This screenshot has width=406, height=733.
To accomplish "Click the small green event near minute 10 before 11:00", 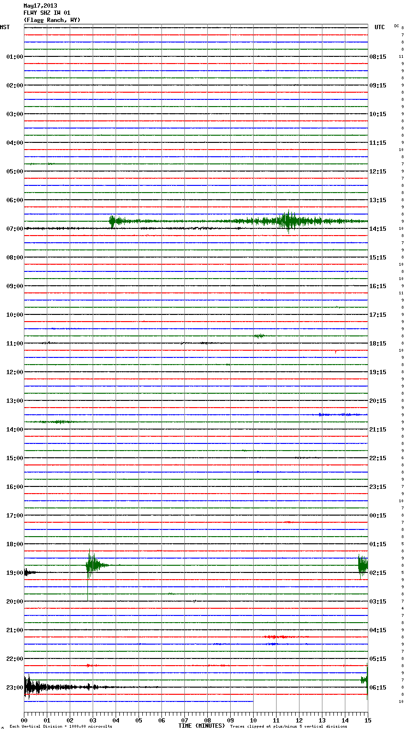I will click(x=259, y=336).
